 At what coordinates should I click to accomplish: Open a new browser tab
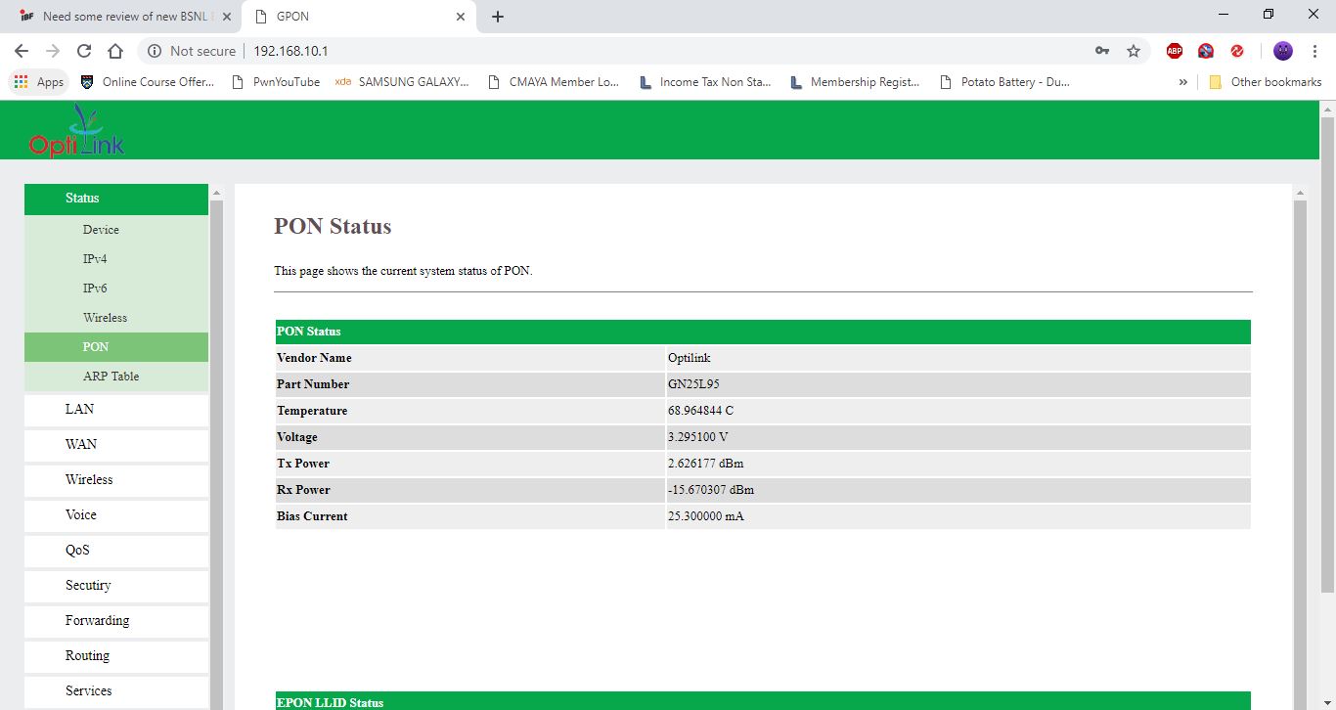pyautogui.click(x=498, y=17)
